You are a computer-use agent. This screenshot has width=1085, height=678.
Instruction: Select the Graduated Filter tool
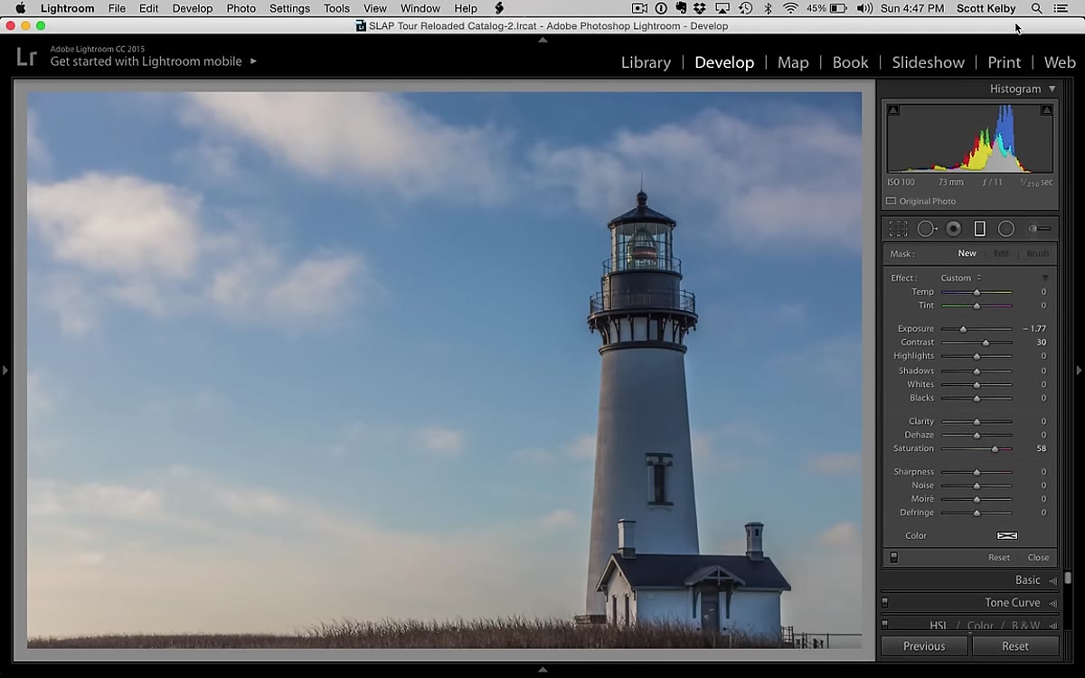point(979,229)
